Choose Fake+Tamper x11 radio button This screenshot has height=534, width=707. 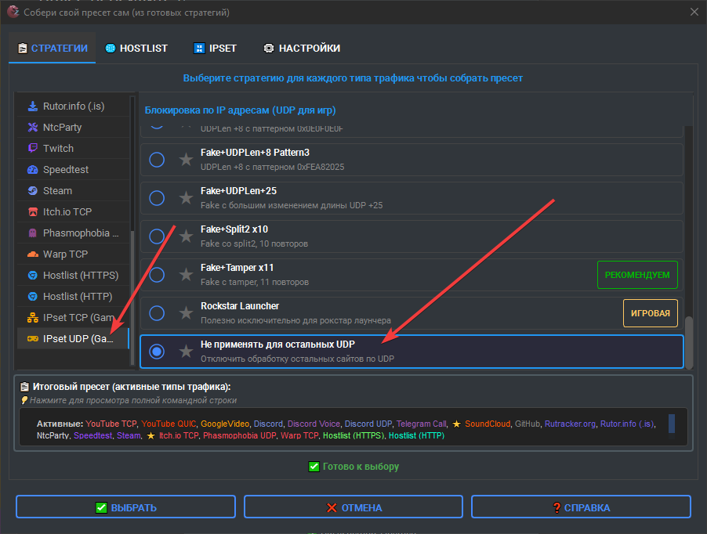(157, 275)
